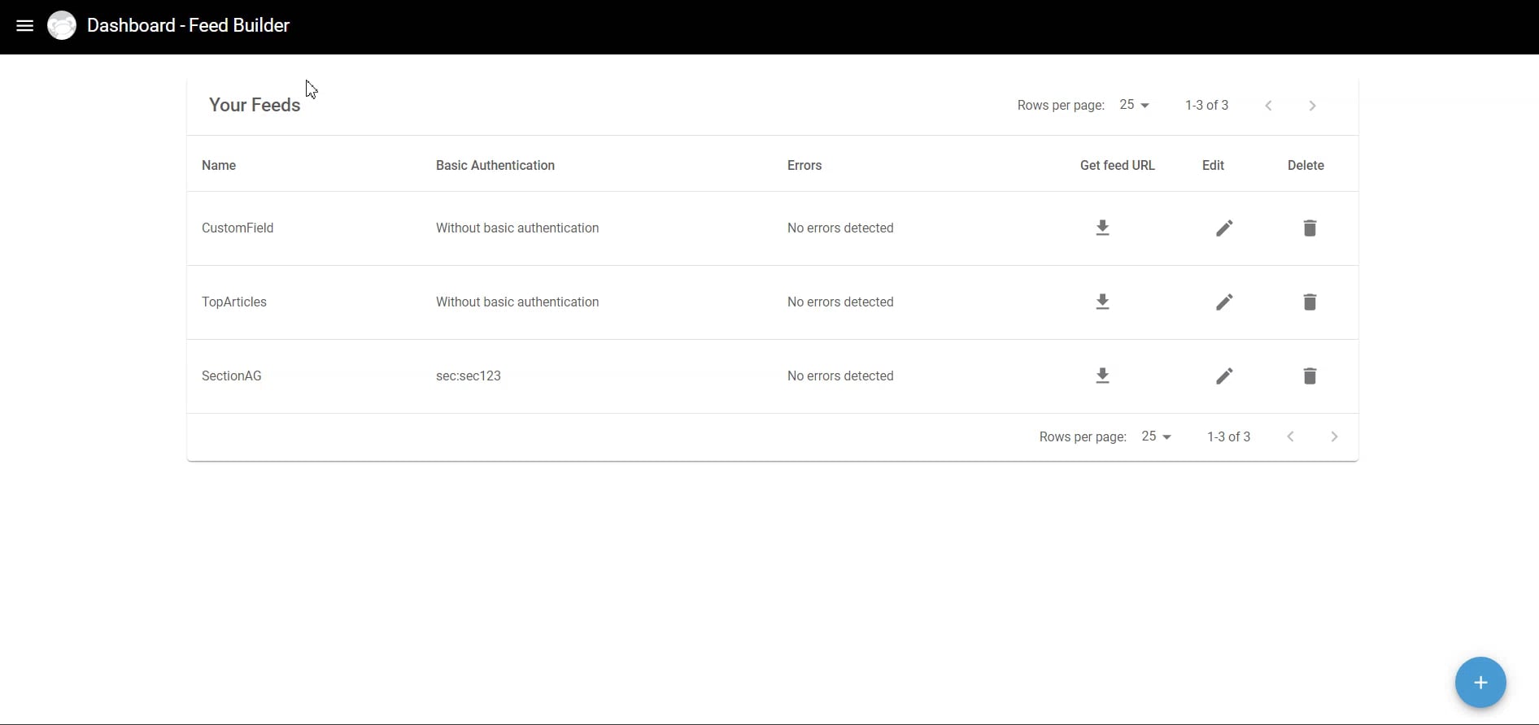Click the 'Dashboard - Feed Builder' title
The image size is (1539, 725).
tap(188, 25)
